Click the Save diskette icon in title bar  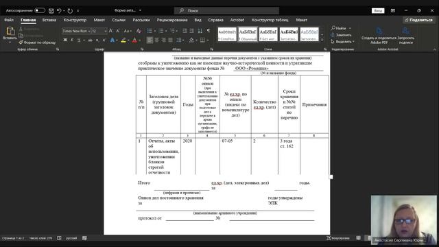pyautogui.click(x=51, y=11)
